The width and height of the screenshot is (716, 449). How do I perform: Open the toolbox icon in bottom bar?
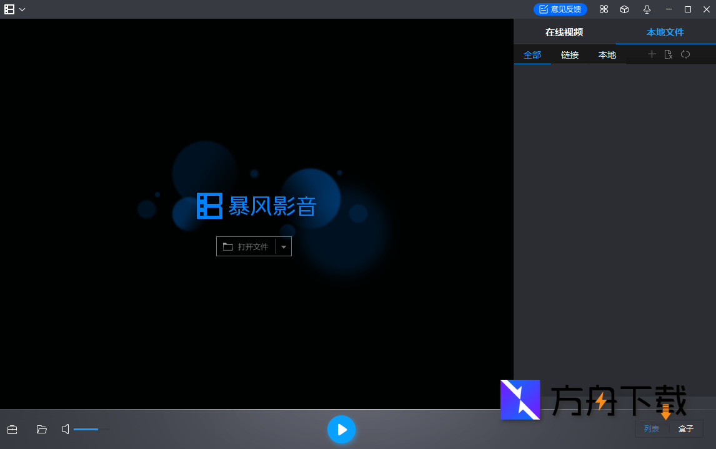click(12, 429)
